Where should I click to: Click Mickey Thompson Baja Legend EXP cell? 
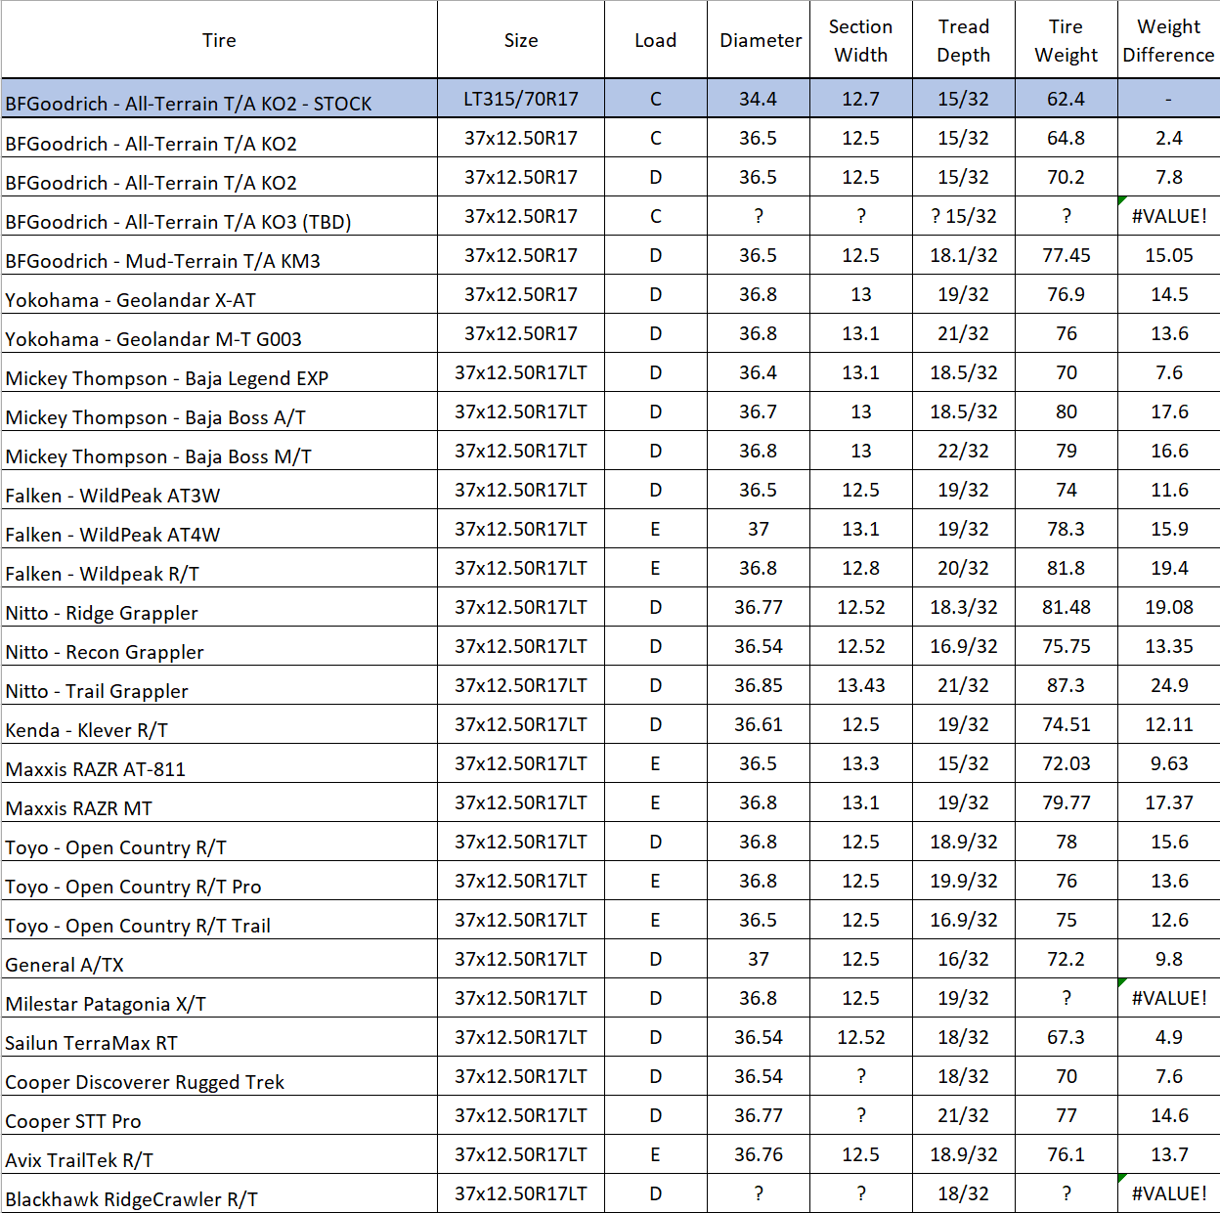pyautogui.click(x=219, y=372)
